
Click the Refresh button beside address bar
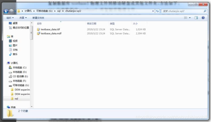pos(157,11)
